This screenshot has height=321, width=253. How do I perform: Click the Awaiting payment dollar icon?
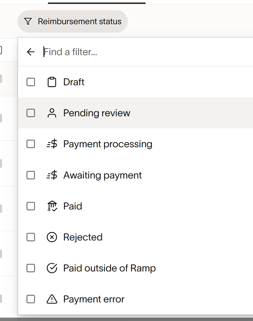[52, 175]
